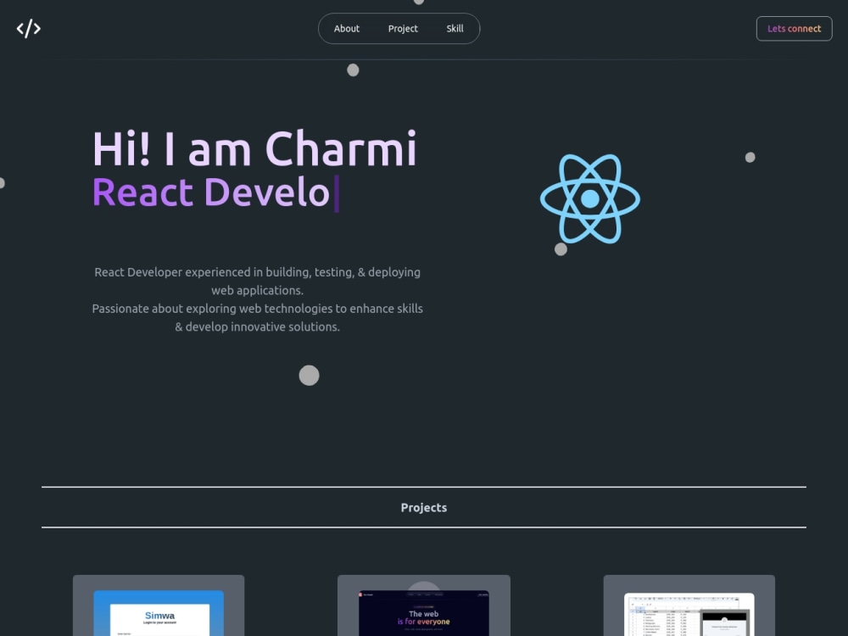Click the gray floating dot near the React logo

point(561,248)
